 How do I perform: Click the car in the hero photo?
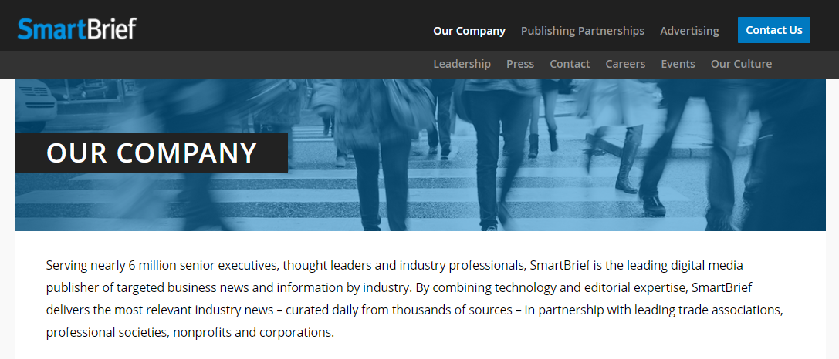(x=35, y=104)
